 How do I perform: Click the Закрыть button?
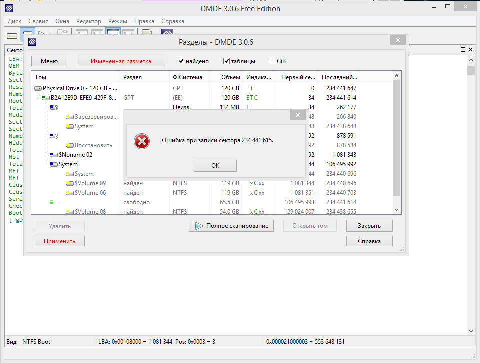(369, 226)
